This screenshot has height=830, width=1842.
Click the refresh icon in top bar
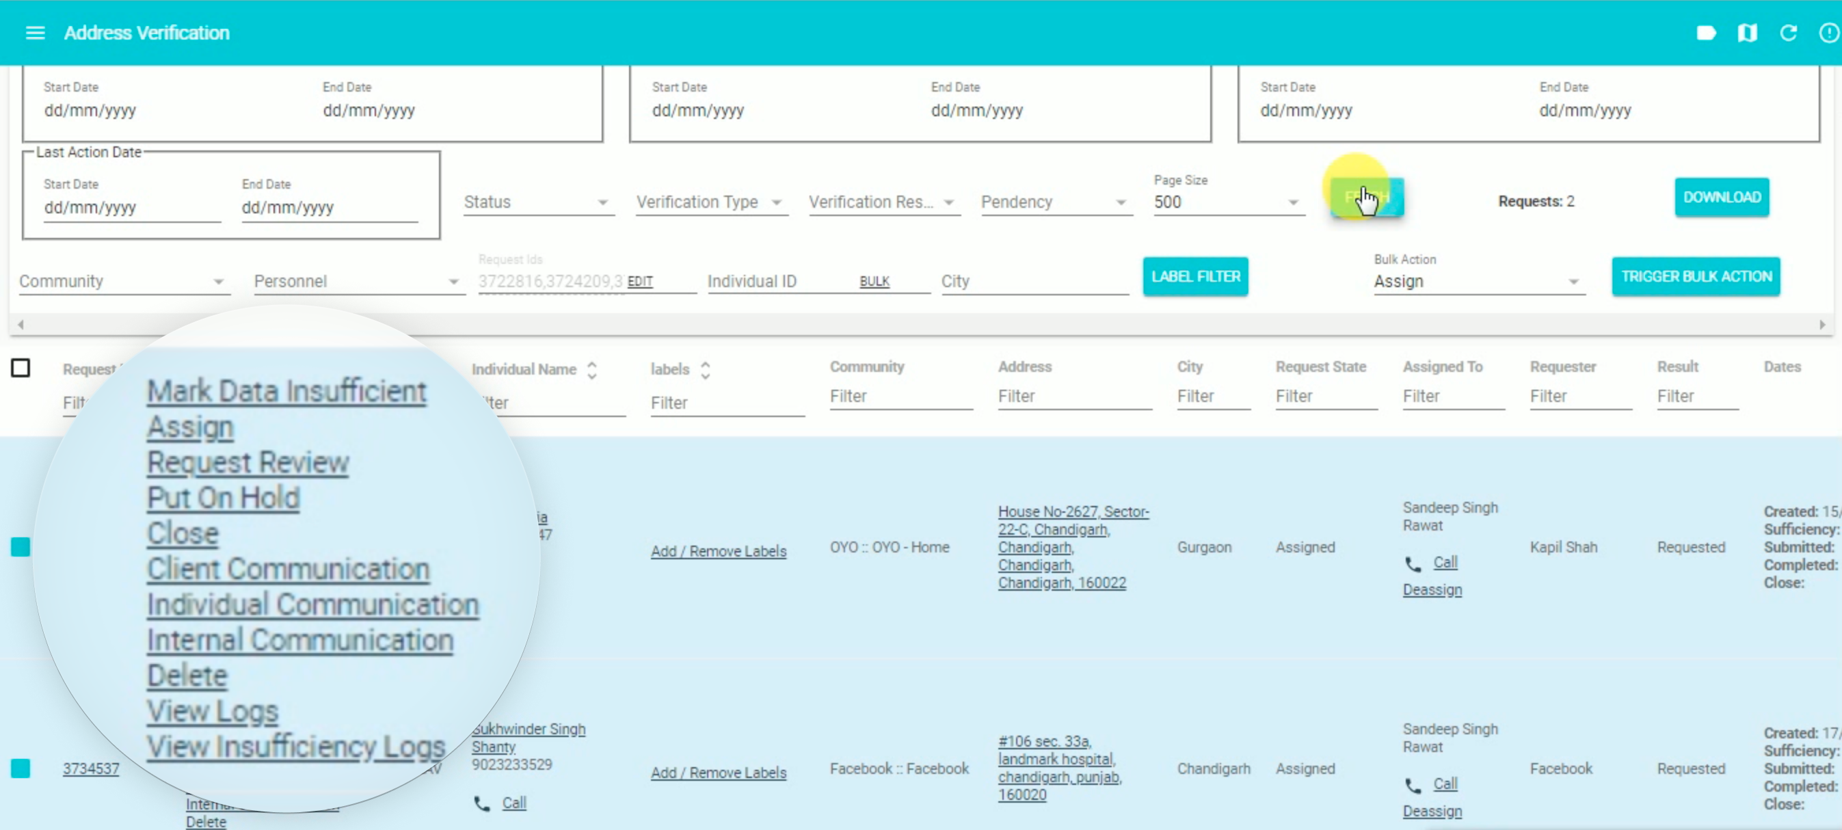coord(1789,33)
